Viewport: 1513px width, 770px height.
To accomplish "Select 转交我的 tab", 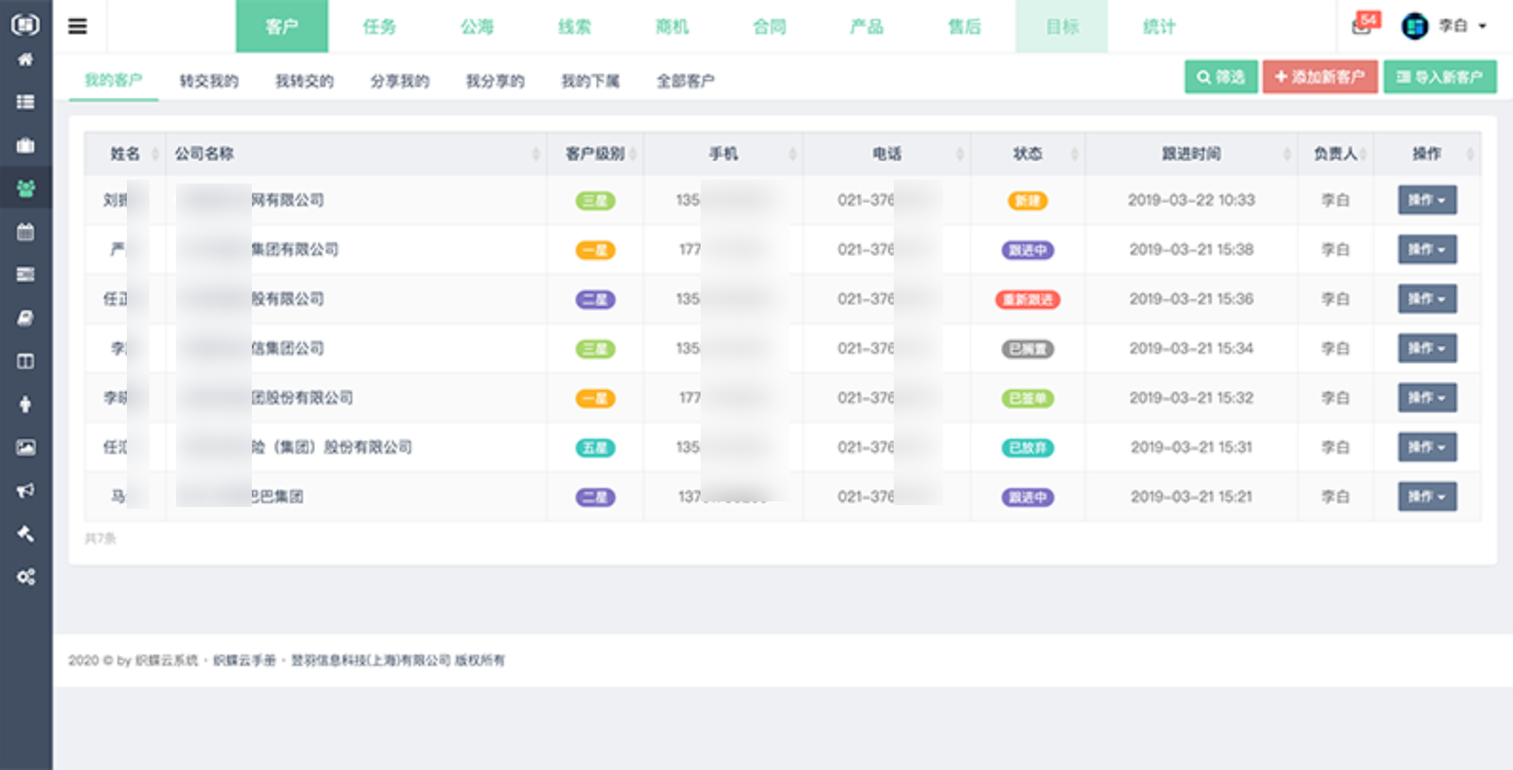I will pyautogui.click(x=209, y=80).
